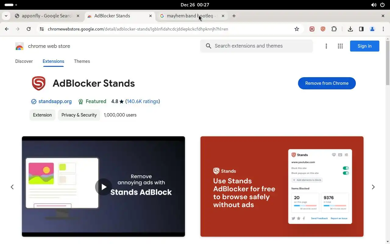Click the Featured badge
390x244 pixels.
(x=92, y=102)
